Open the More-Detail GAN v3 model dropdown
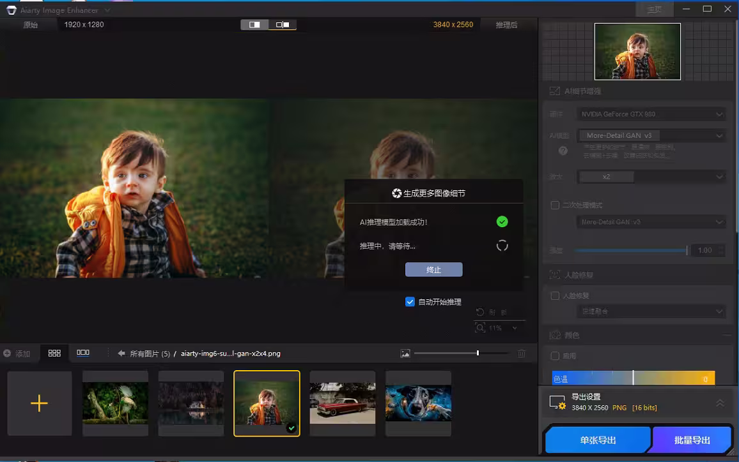This screenshot has height=462, width=739. click(651, 135)
